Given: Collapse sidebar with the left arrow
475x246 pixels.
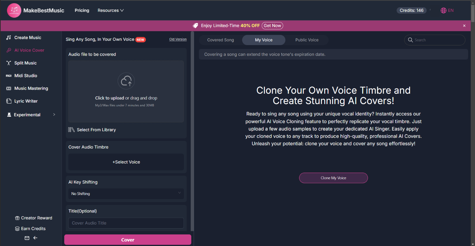Looking at the screenshot, I should pos(36,238).
